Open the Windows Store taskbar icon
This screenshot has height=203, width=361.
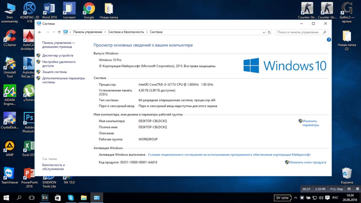[x=58, y=198]
